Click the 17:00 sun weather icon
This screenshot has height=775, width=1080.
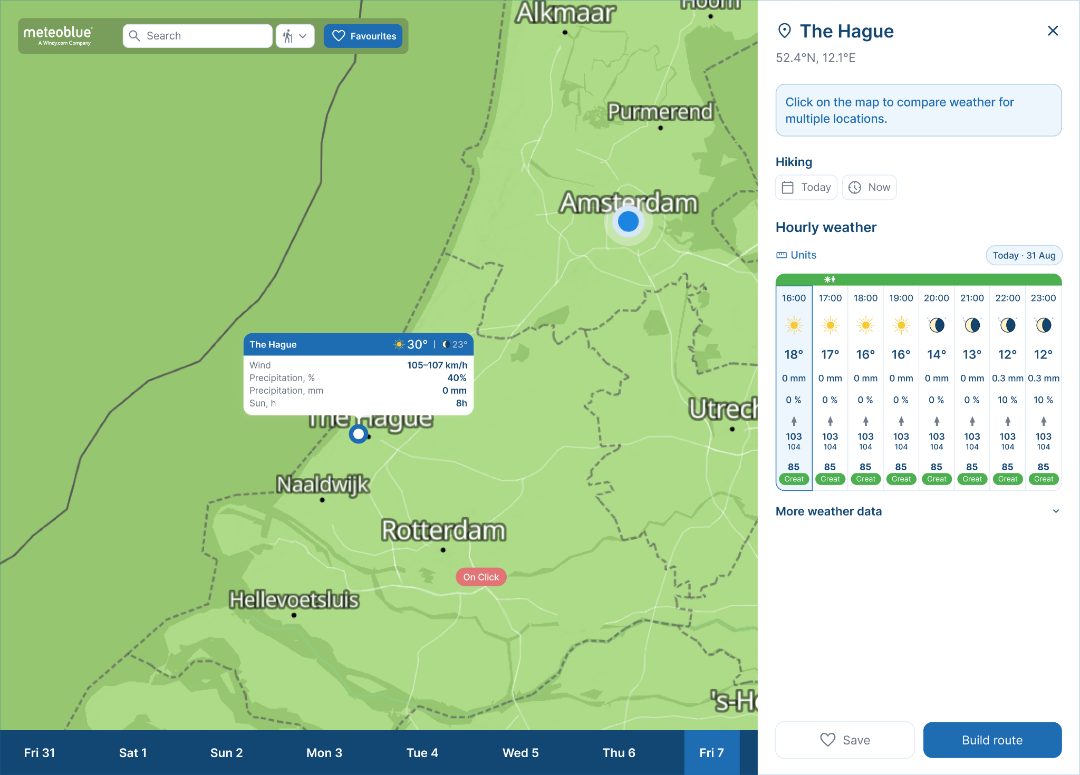click(830, 325)
